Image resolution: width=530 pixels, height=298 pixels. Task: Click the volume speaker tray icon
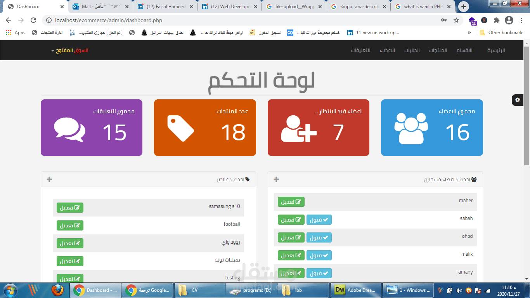[x=459, y=290]
